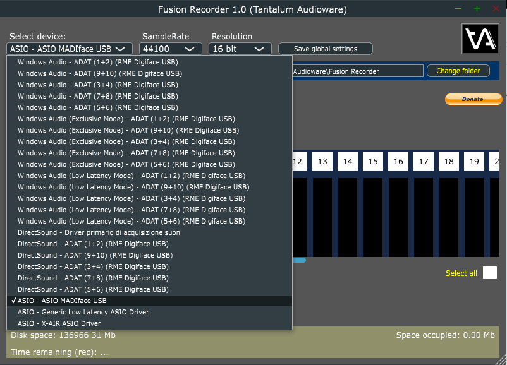507x365 pixels.
Task: Select DirectSound - ADAT (5+6) device
Action: click(149, 289)
